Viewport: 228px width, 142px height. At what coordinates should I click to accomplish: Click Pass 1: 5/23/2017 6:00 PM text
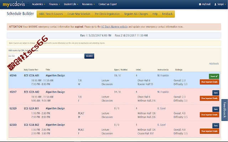(x=96, y=35)
